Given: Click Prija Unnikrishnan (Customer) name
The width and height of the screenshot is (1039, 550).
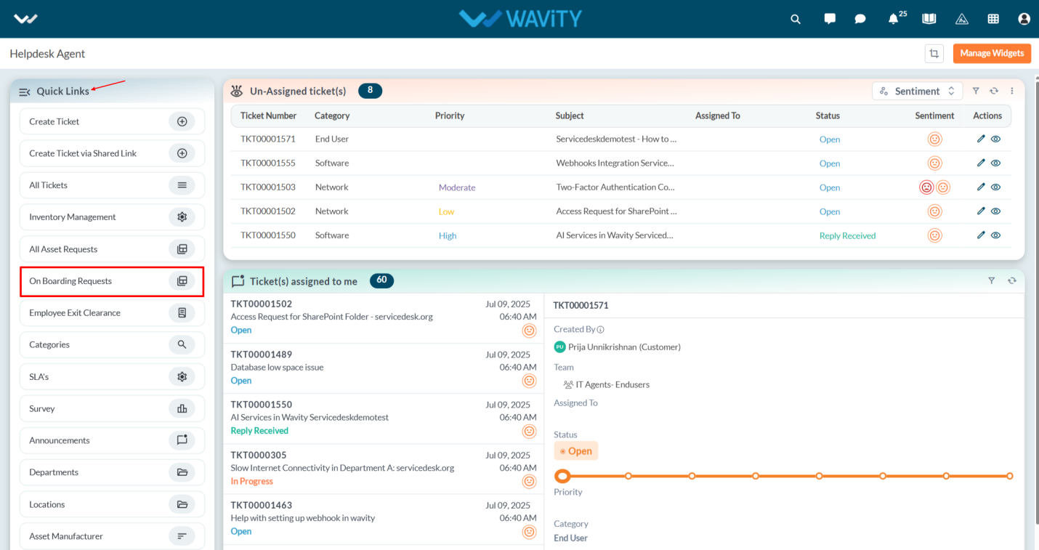Looking at the screenshot, I should (x=624, y=347).
